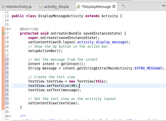This screenshot has height=121, width=166.
Task: Click the activity_display_message resource reference
Action: point(102,42)
